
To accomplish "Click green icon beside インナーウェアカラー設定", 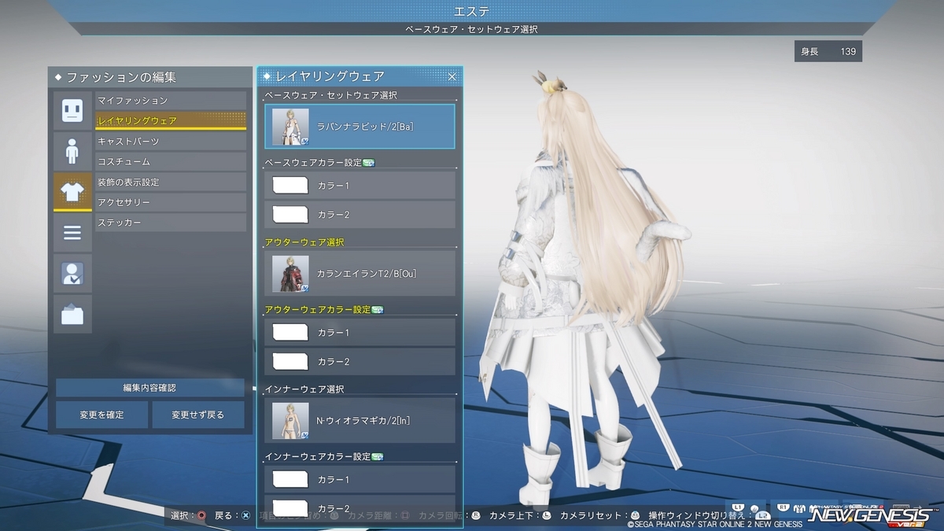I will pyautogui.click(x=378, y=457).
